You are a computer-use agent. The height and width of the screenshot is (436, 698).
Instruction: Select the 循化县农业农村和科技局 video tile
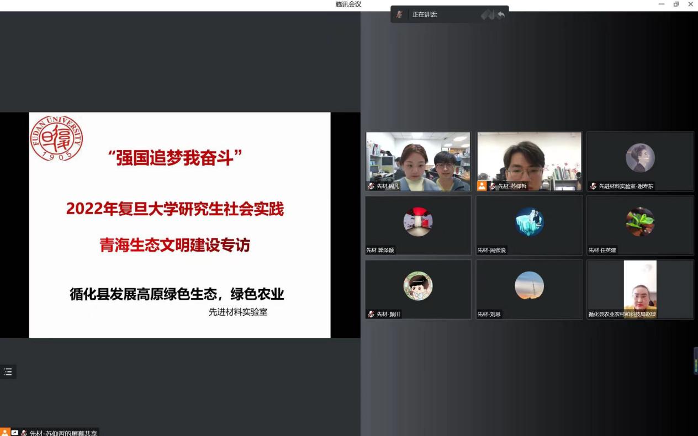click(640, 288)
